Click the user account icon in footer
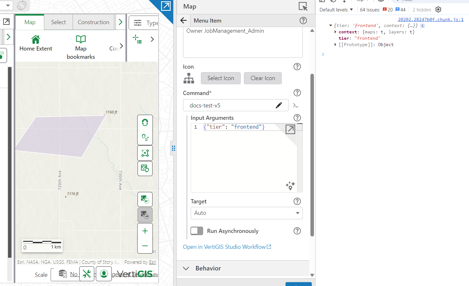469x286 pixels. (104, 274)
